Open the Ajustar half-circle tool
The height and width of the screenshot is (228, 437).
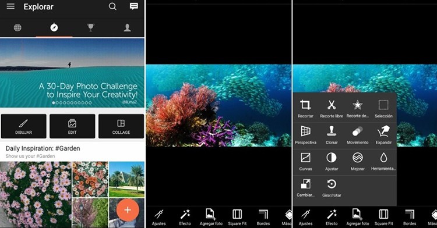tap(332, 162)
